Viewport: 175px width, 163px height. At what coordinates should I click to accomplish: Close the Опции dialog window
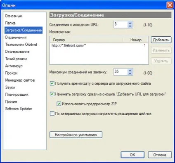click(x=170, y=5)
